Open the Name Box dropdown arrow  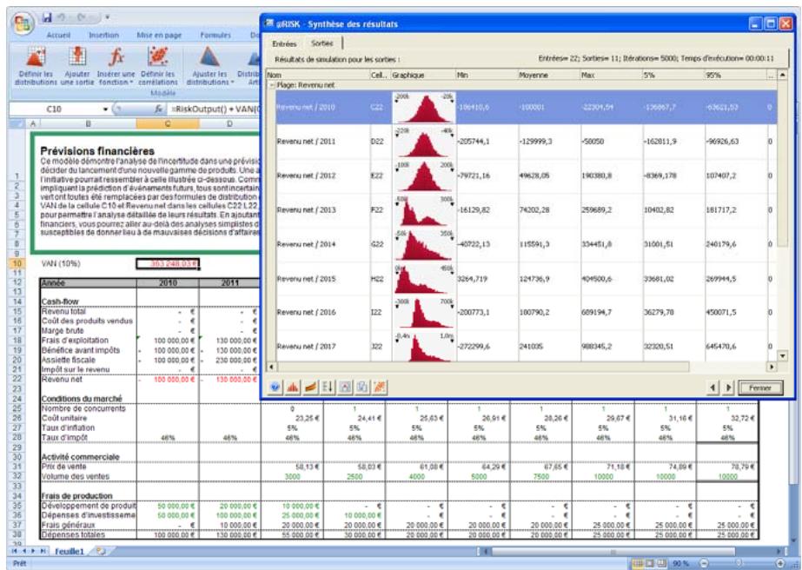[106, 110]
